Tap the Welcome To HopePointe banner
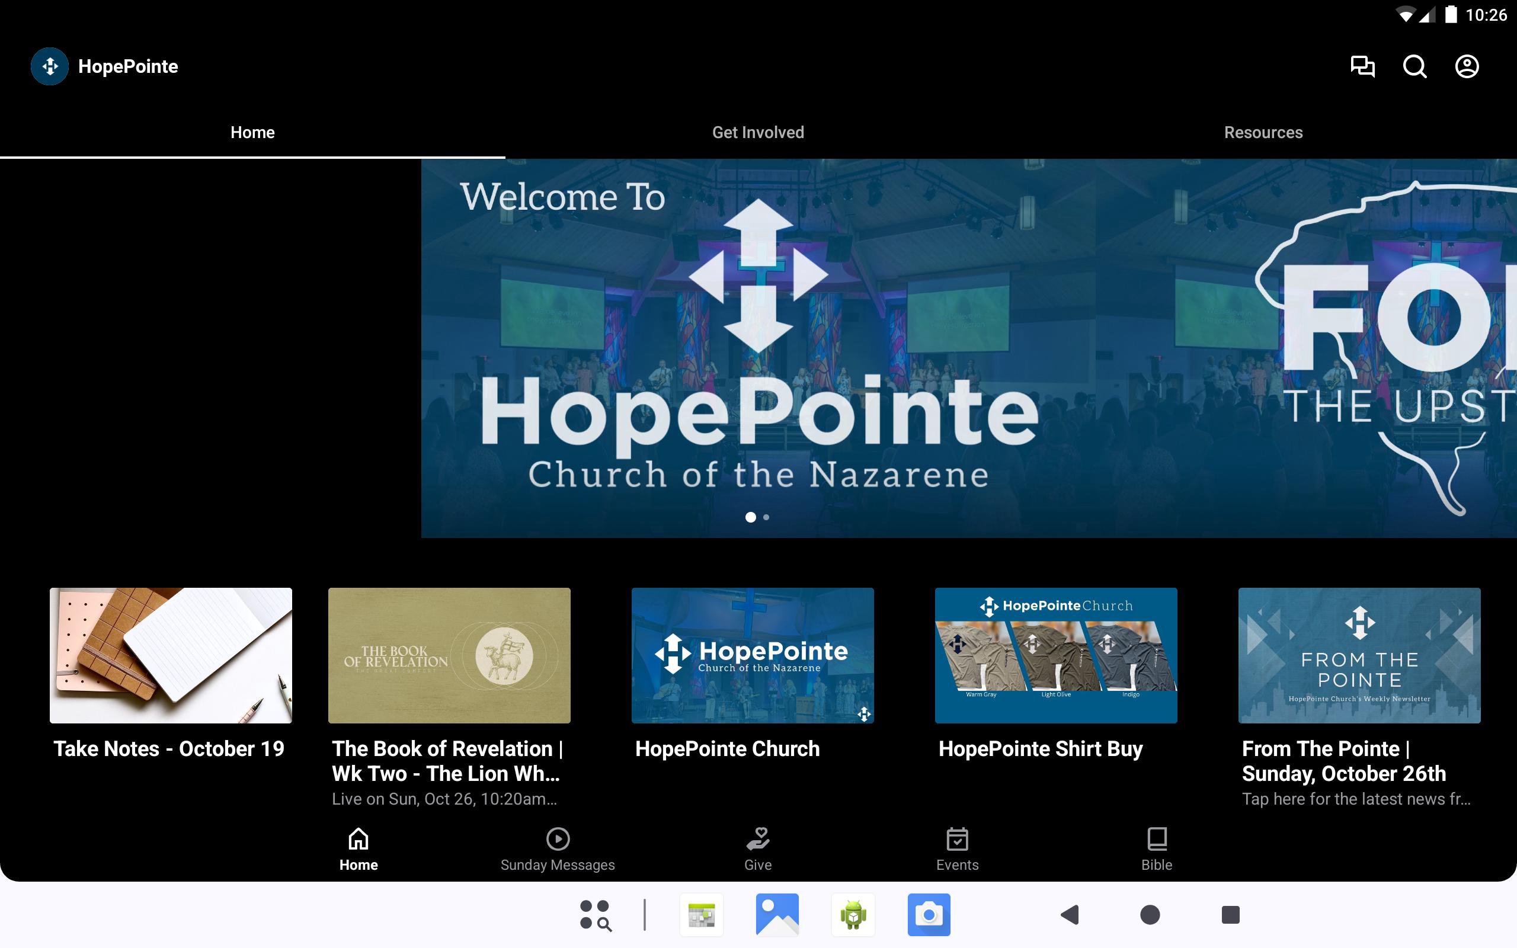1517x948 pixels. [x=757, y=348]
